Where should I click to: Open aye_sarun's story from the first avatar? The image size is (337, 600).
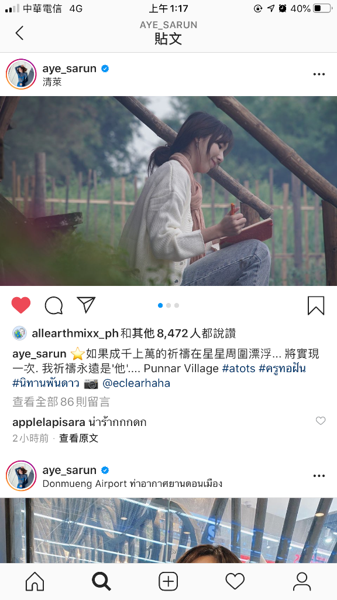pyautogui.click(x=21, y=74)
